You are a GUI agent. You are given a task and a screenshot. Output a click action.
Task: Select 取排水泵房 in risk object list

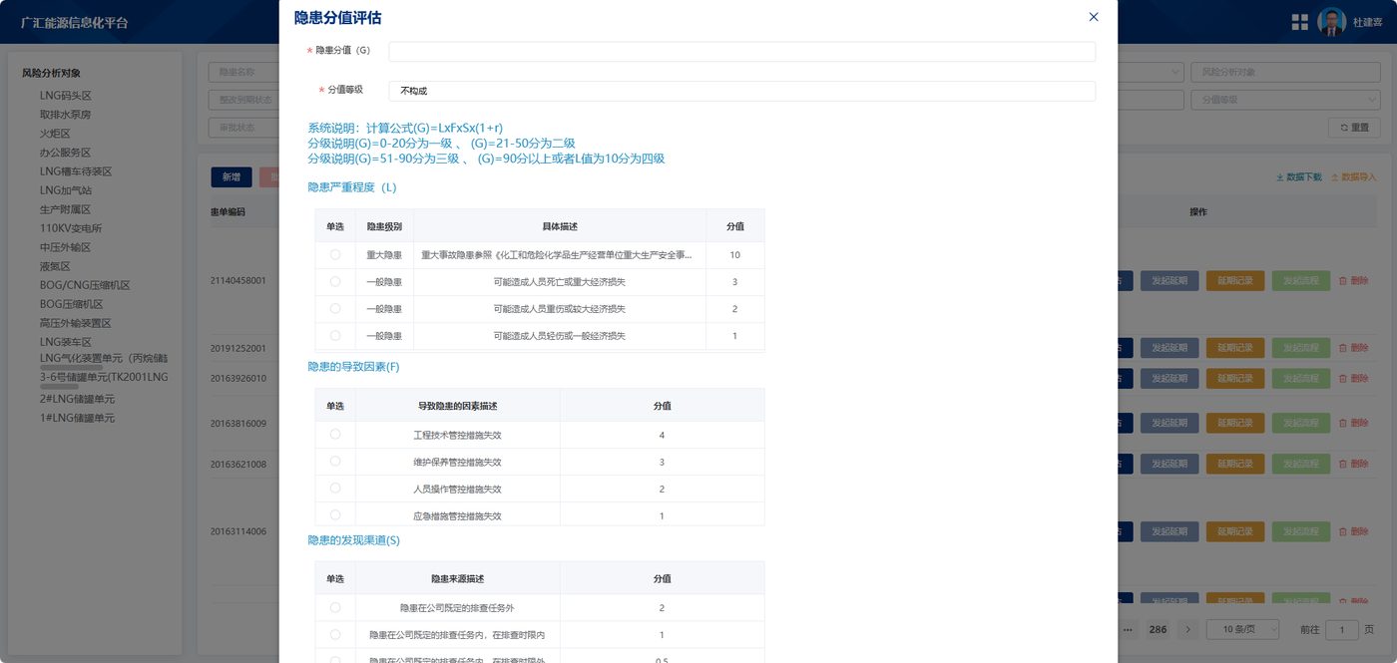(x=66, y=115)
